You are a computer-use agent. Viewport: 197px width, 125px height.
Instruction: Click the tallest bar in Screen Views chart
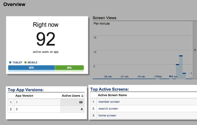[x=181, y=67]
